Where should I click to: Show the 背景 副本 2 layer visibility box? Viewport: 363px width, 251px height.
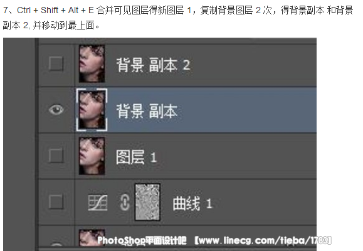56,63
